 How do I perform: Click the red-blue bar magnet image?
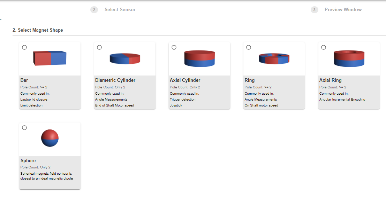[50, 58]
